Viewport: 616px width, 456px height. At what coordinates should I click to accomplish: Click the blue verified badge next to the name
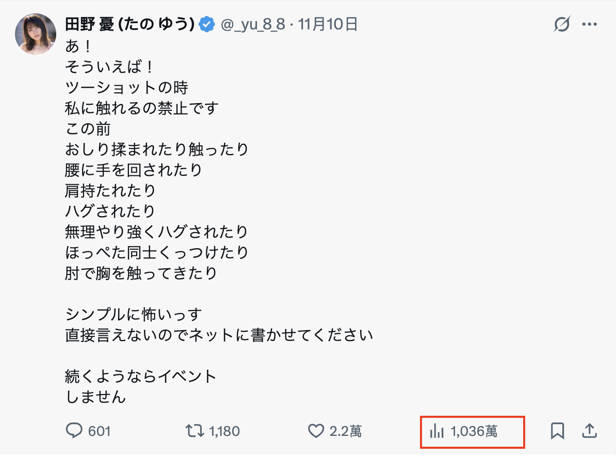pos(207,23)
